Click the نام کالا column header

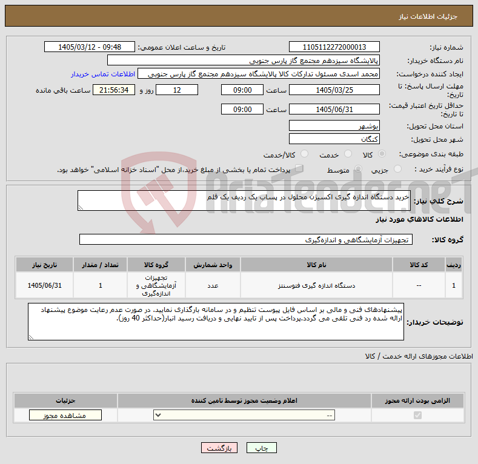tap(316, 265)
